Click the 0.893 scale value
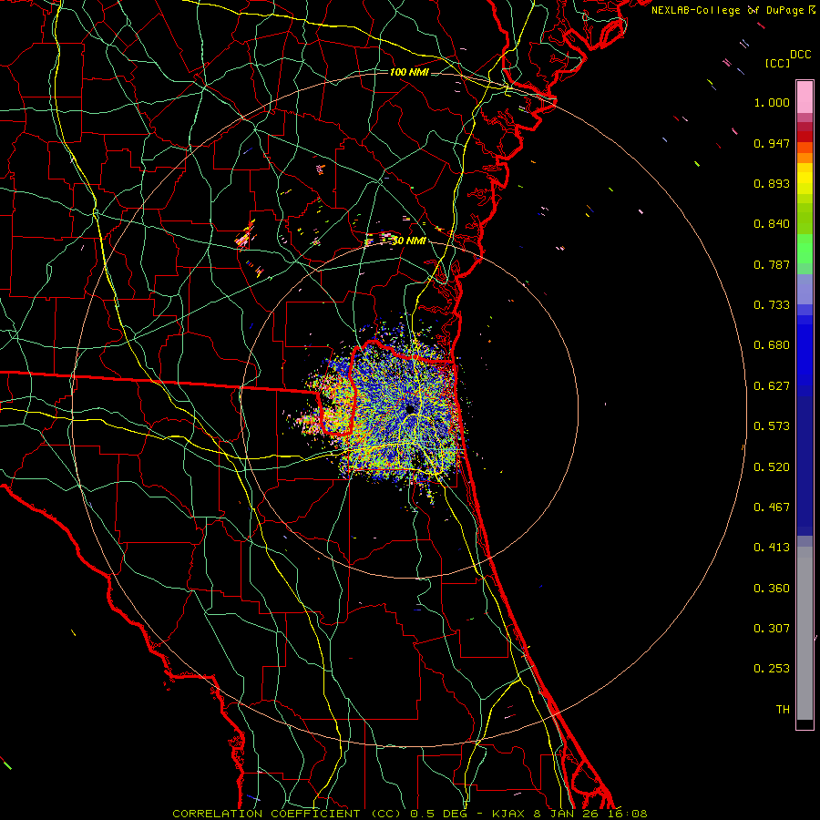 click(772, 183)
